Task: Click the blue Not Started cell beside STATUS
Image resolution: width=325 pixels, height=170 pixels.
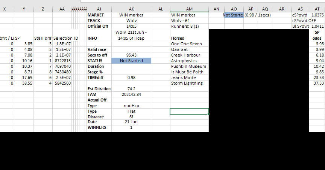Action: (131, 61)
